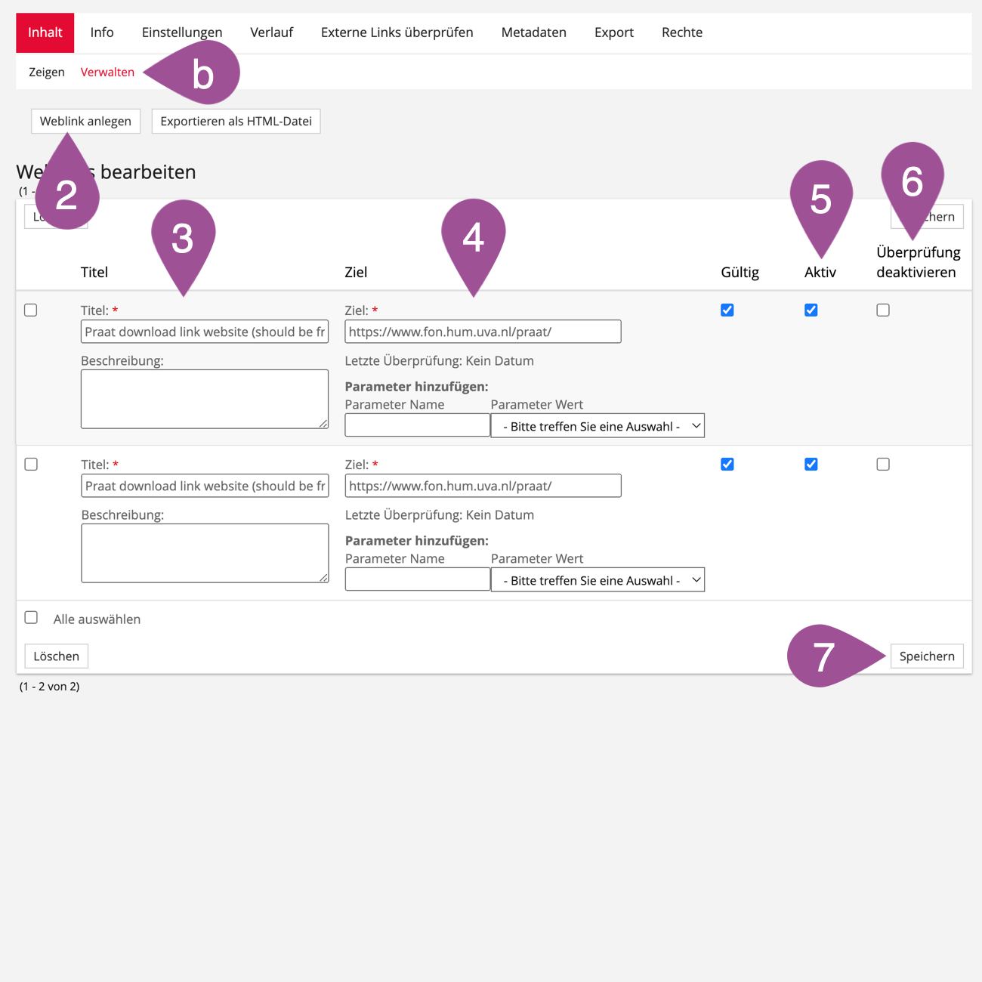Tick the first weblink row selection checkbox
The image size is (982, 982).
pyautogui.click(x=31, y=310)
